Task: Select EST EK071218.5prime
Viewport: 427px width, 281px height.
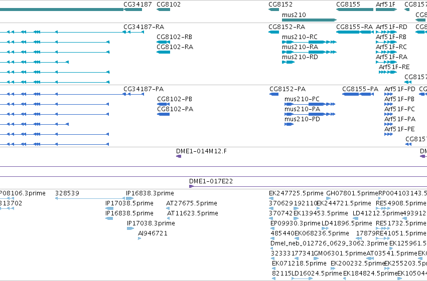Action: click(299, 264)
